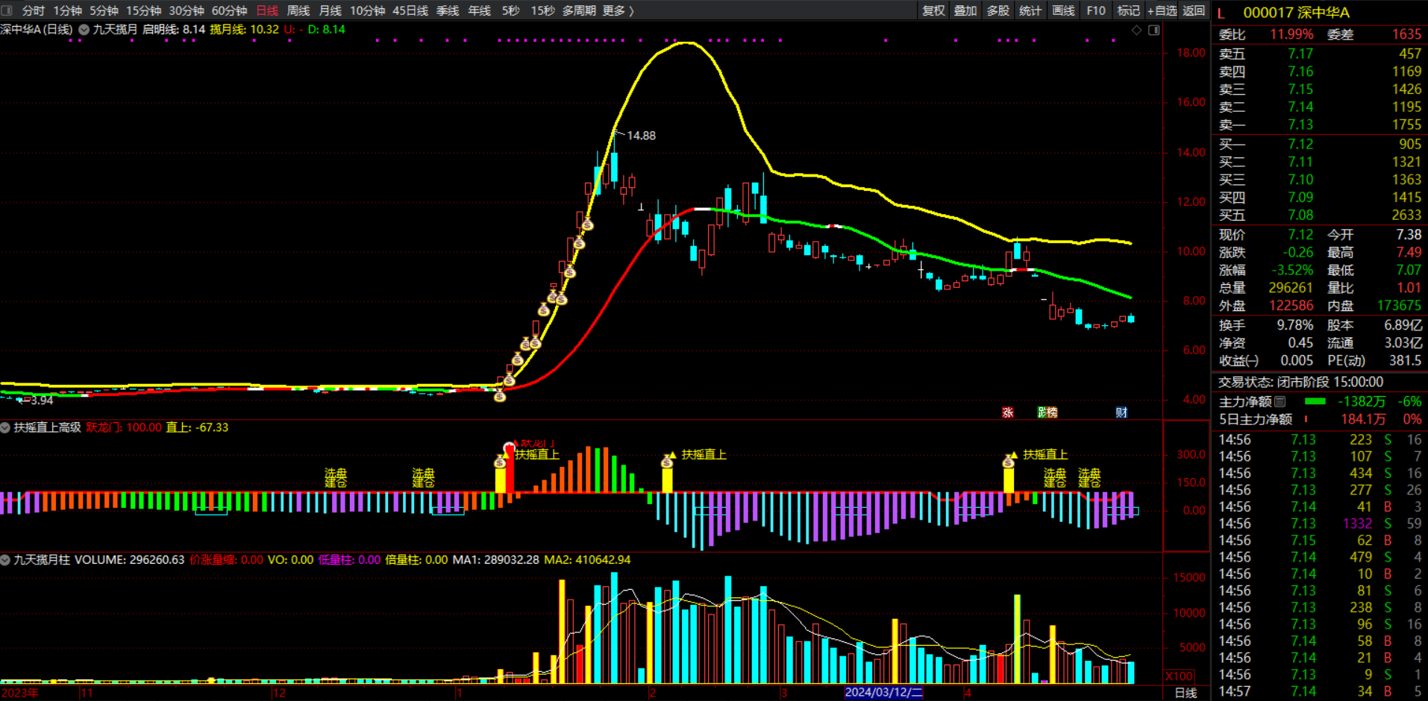Select the 15秒 period tab
This screenshot has height=701, width=1428.
tap(542, 10)
